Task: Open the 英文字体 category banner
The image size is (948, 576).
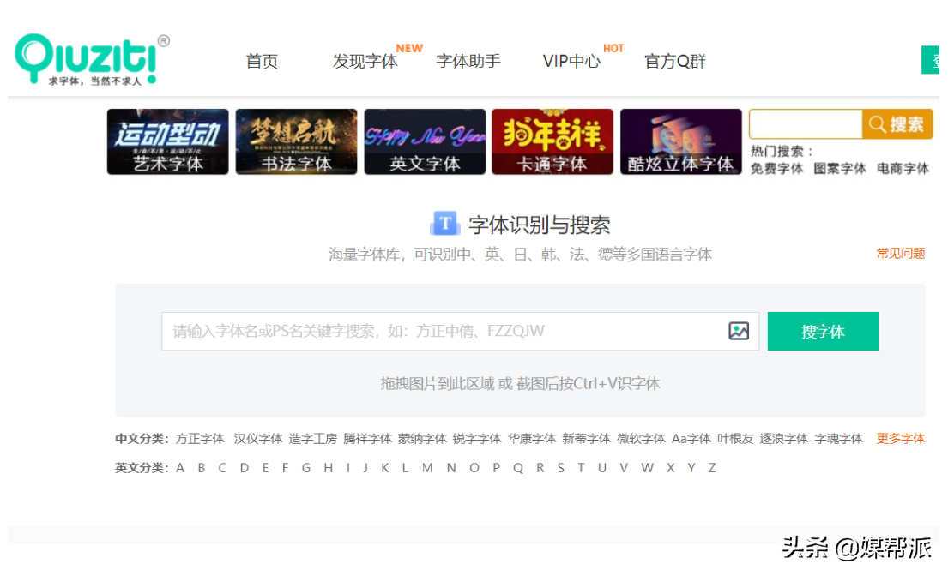Action: point(425,142)
